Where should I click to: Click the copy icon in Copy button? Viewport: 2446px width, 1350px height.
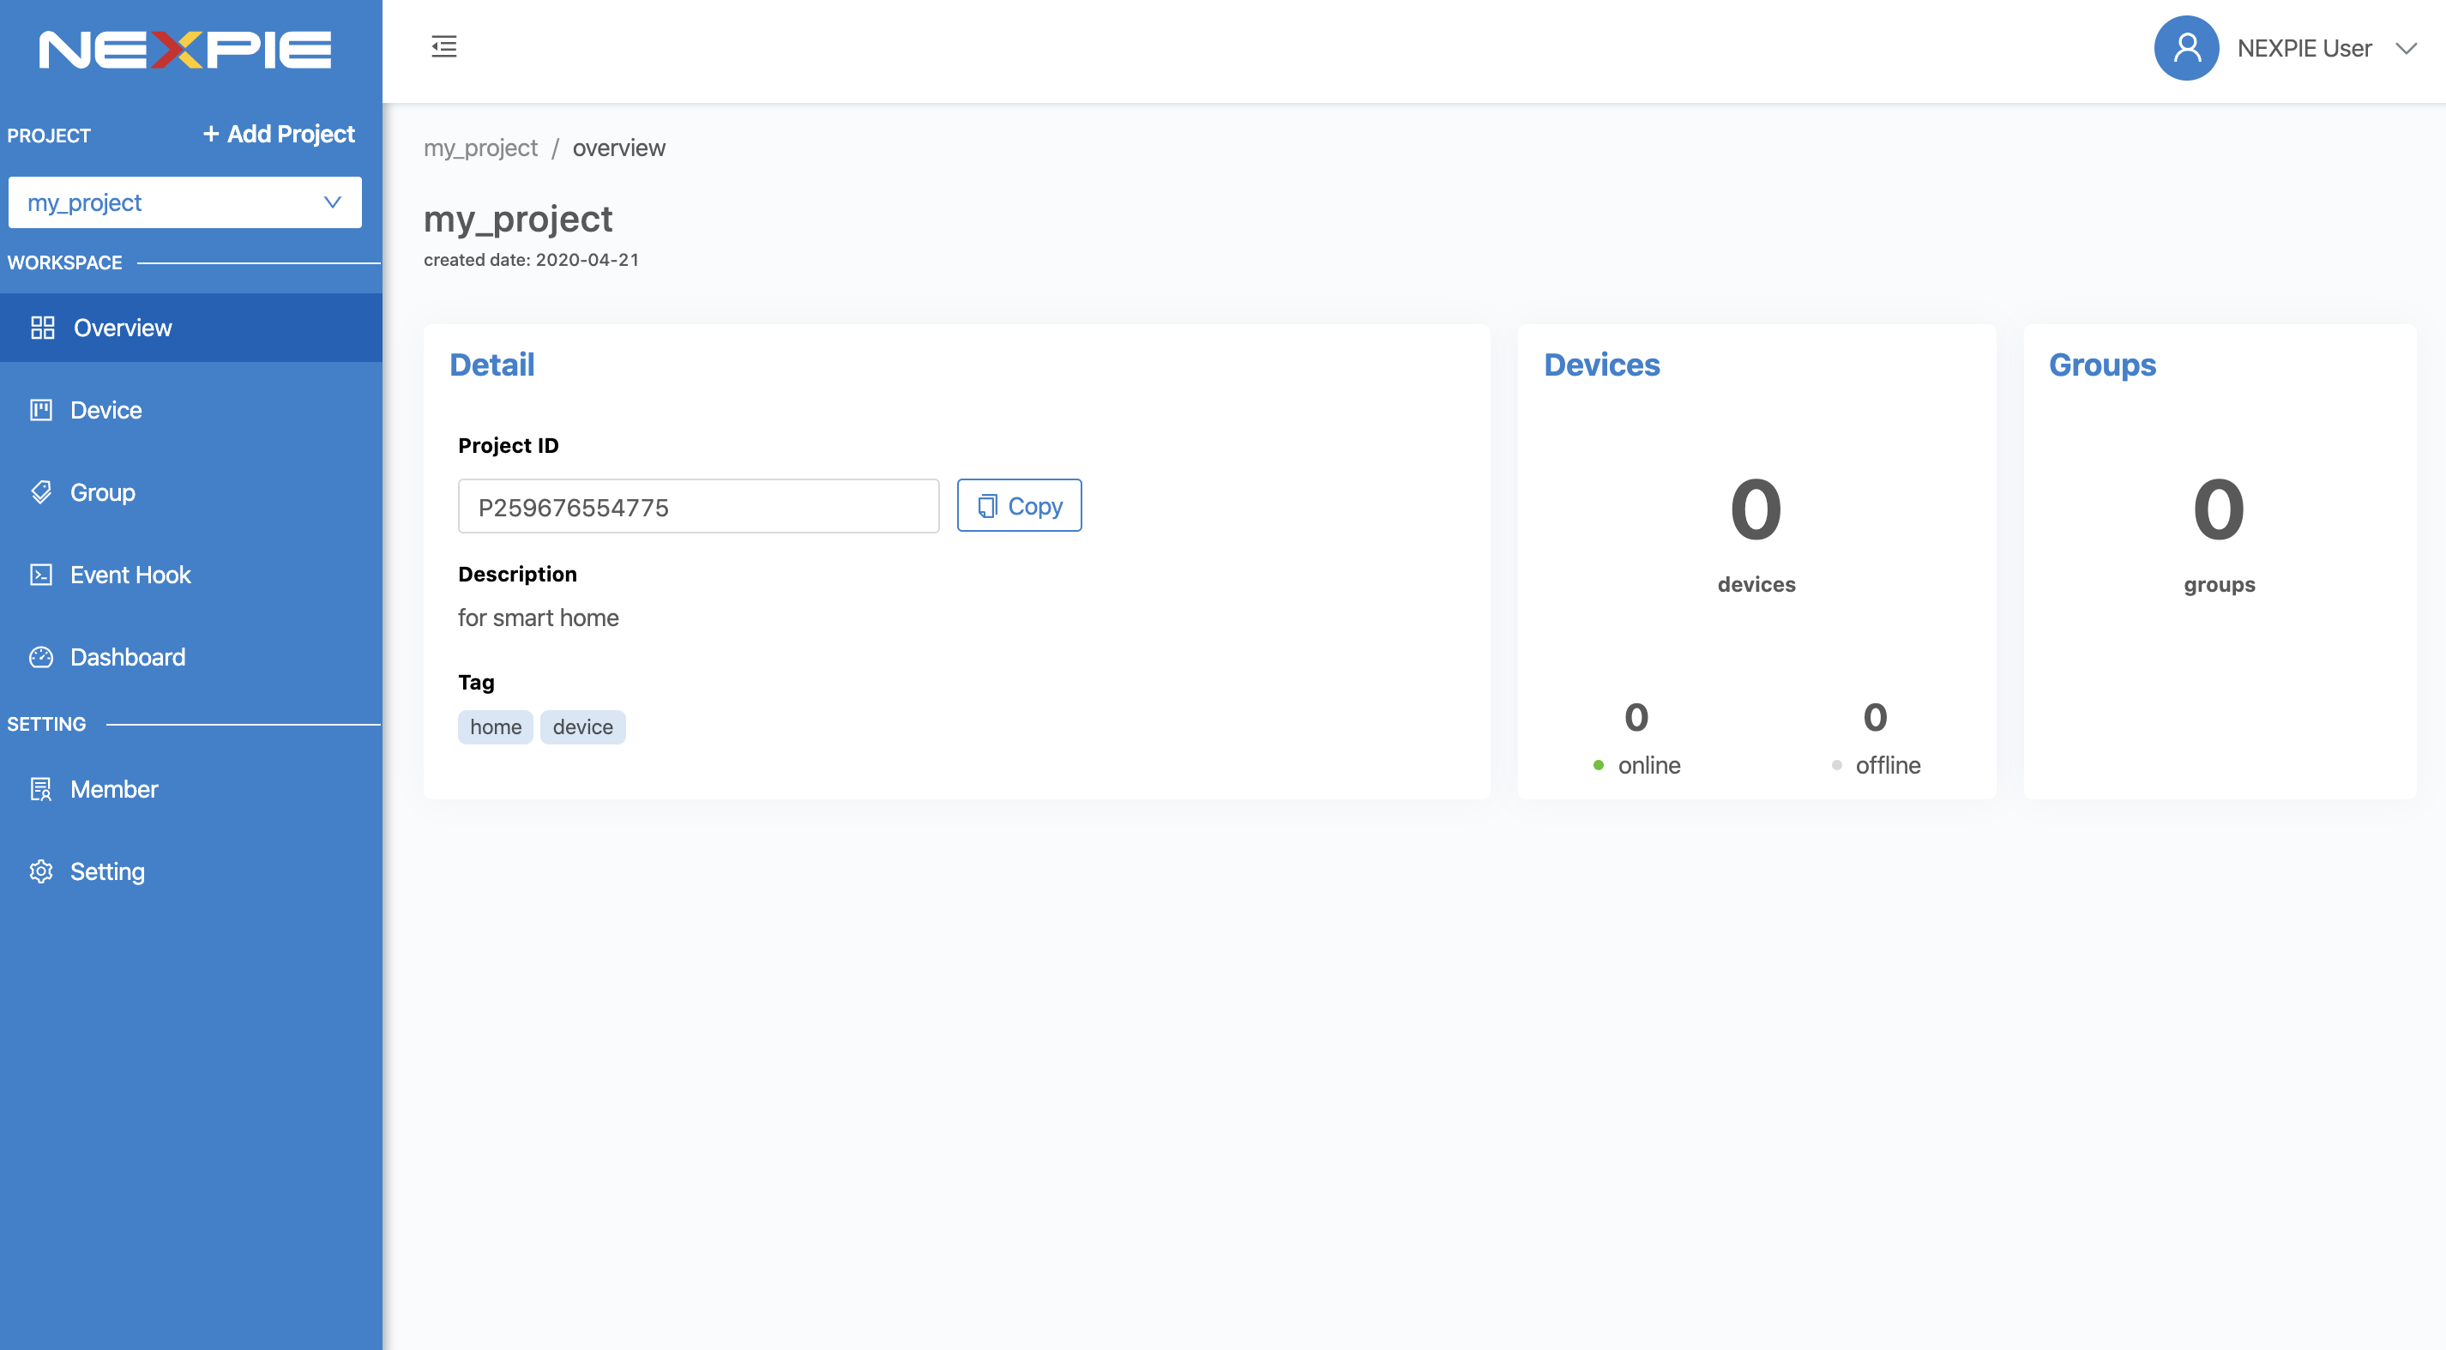tap(987, 506)
